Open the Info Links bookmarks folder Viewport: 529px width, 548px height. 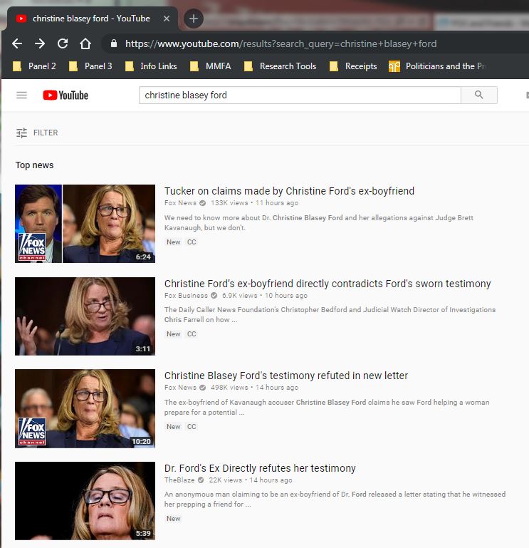click(151, 66)
